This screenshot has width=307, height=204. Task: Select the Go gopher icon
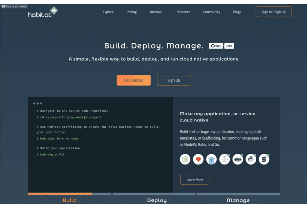pos(211,159)
